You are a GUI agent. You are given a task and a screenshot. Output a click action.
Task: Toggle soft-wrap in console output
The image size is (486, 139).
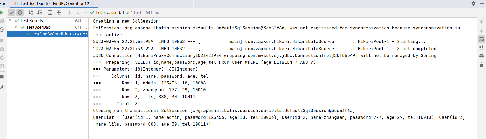tap(482, 39)
